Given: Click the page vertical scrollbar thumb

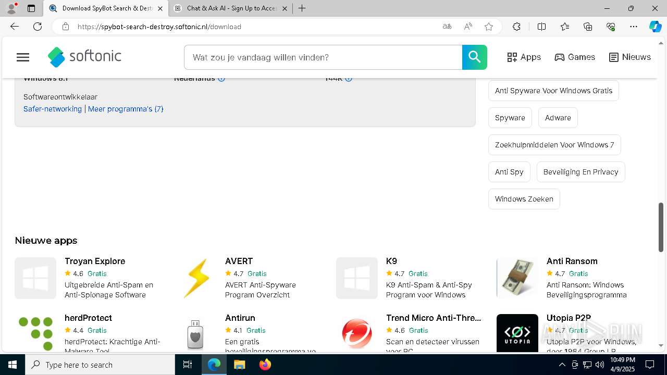Looking at the screenshot, I should coord(661,227).
